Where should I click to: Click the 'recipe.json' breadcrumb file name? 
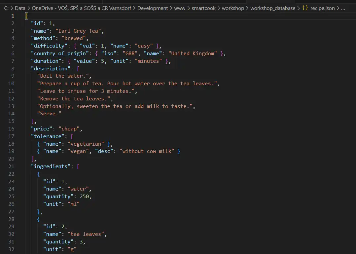(x=322, y=8)
